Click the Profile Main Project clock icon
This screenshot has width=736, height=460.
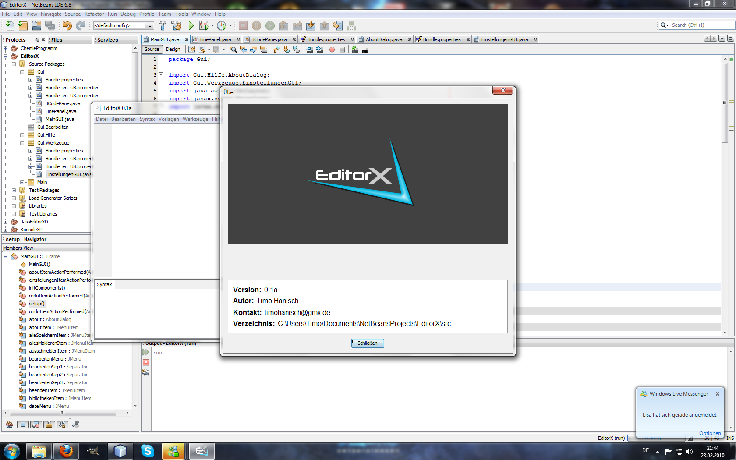[222, 25]
